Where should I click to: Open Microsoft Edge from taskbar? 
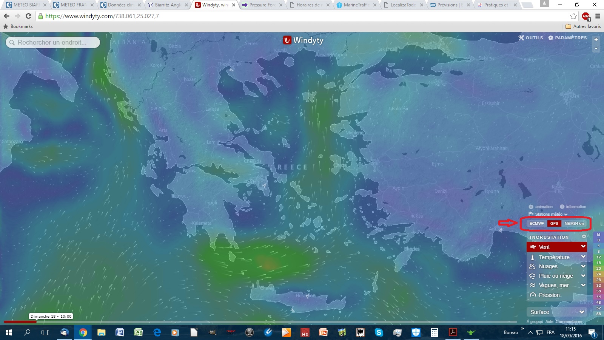coord(157,332)
